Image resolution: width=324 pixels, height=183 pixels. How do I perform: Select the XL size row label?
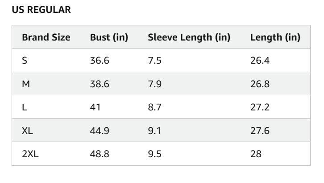27,131
